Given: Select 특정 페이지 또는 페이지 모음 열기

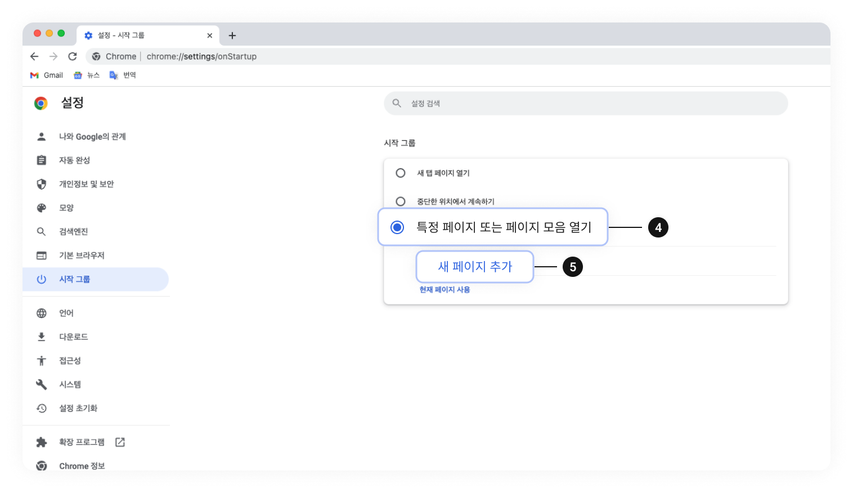Looking at the screenshot, I should [398, 227].
